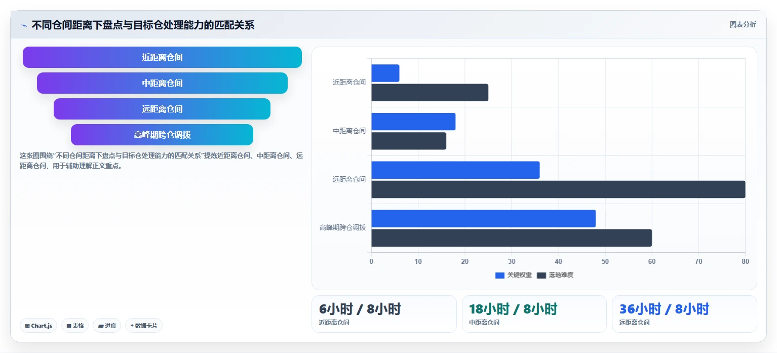Image resolution: width=777 pixels, height=353 pixels.
Task: Click the 中距离仓间 y-axis label
Action: point(349,131)
